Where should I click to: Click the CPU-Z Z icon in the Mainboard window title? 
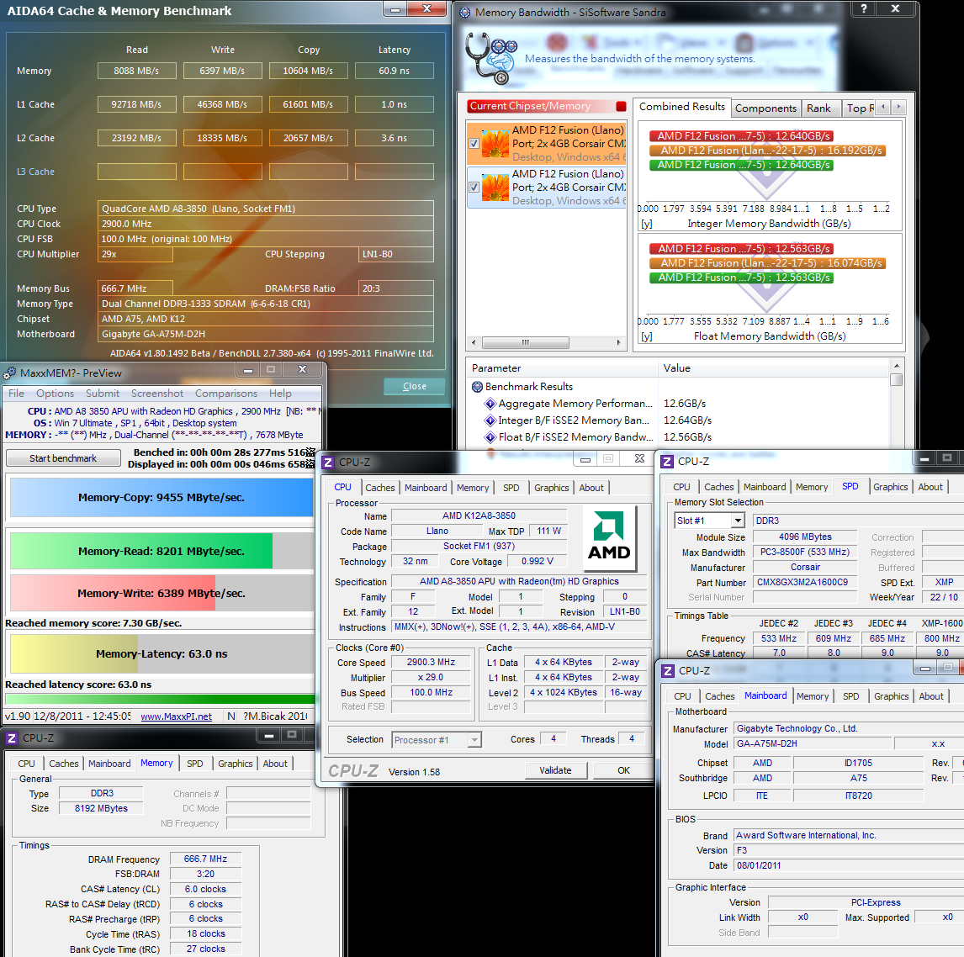tap(668, 670)
